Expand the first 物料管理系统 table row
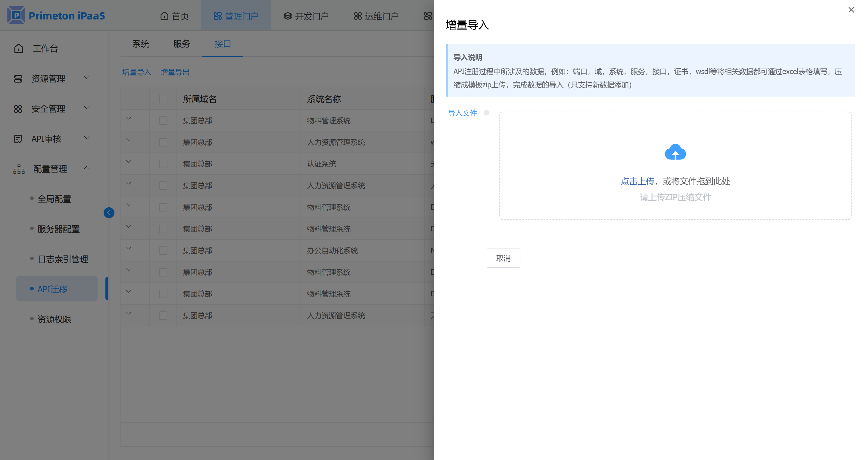 click(x=129, y=118)
